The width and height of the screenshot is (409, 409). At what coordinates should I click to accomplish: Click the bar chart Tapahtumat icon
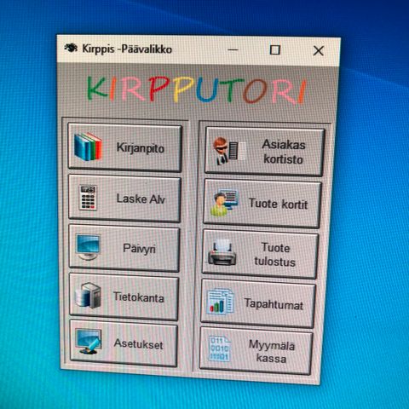[220, 301]
